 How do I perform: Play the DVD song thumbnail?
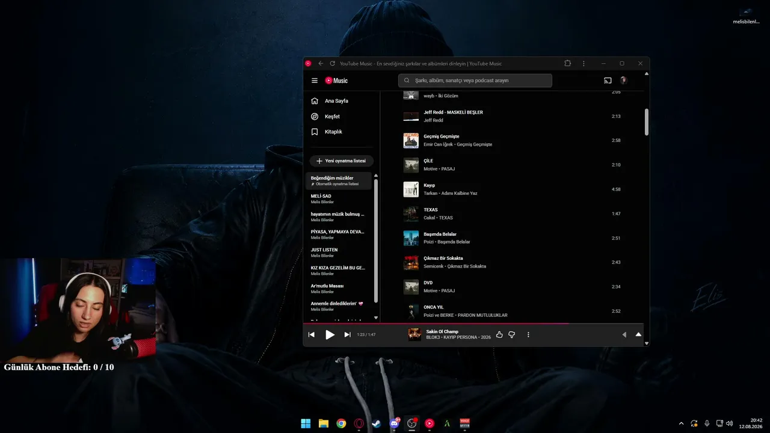411,287
